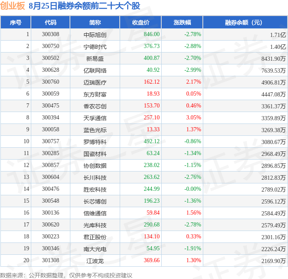This screenshot has height=279, width=288.
Task: Click the 收盘价 column header
Action: pos(141,22)
